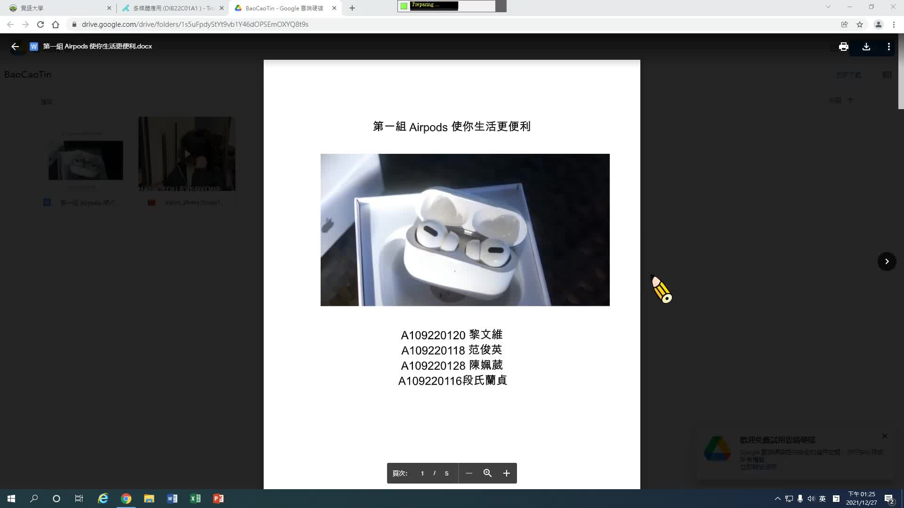Open File Explorer from taskbar
The width and height of the screenshot is (904, 508).
point(149,499)
